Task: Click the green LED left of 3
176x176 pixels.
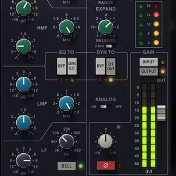Action: pos(141,43)
